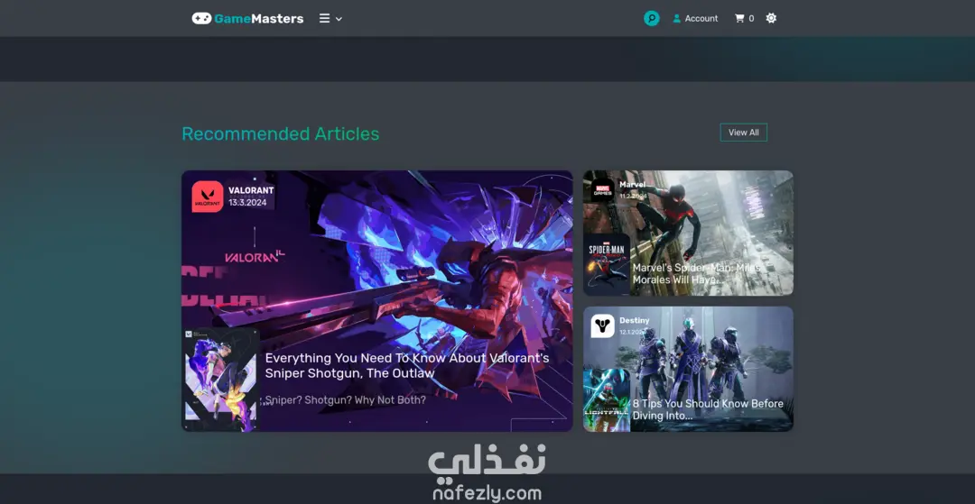Open the GameMasters home link text
This screenshot has width=975, height=504.
[x=259, y=19]
